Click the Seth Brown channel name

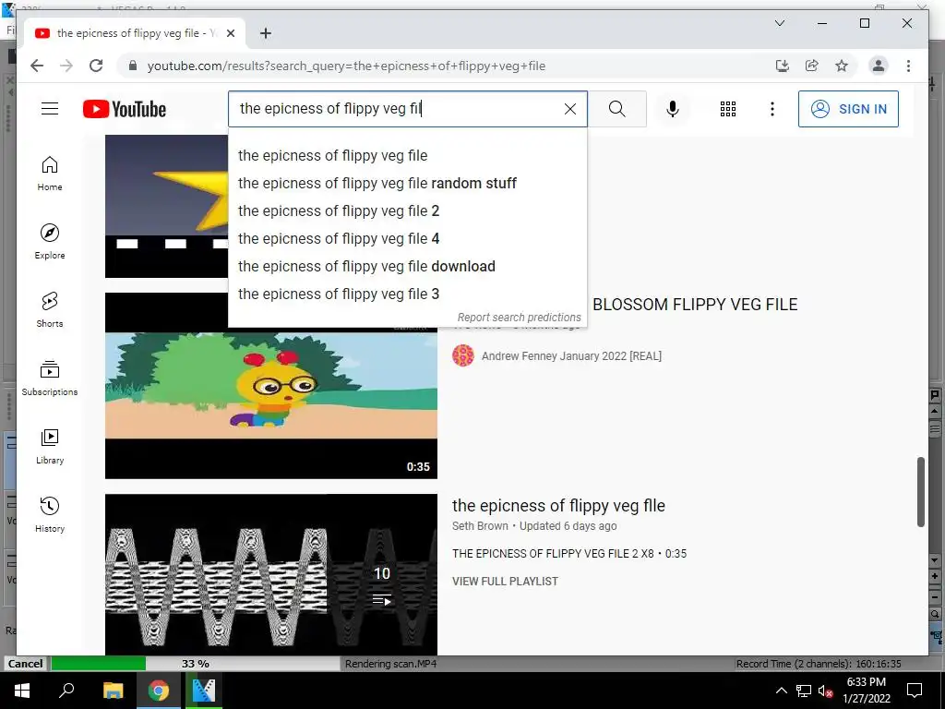click(480, 525)
